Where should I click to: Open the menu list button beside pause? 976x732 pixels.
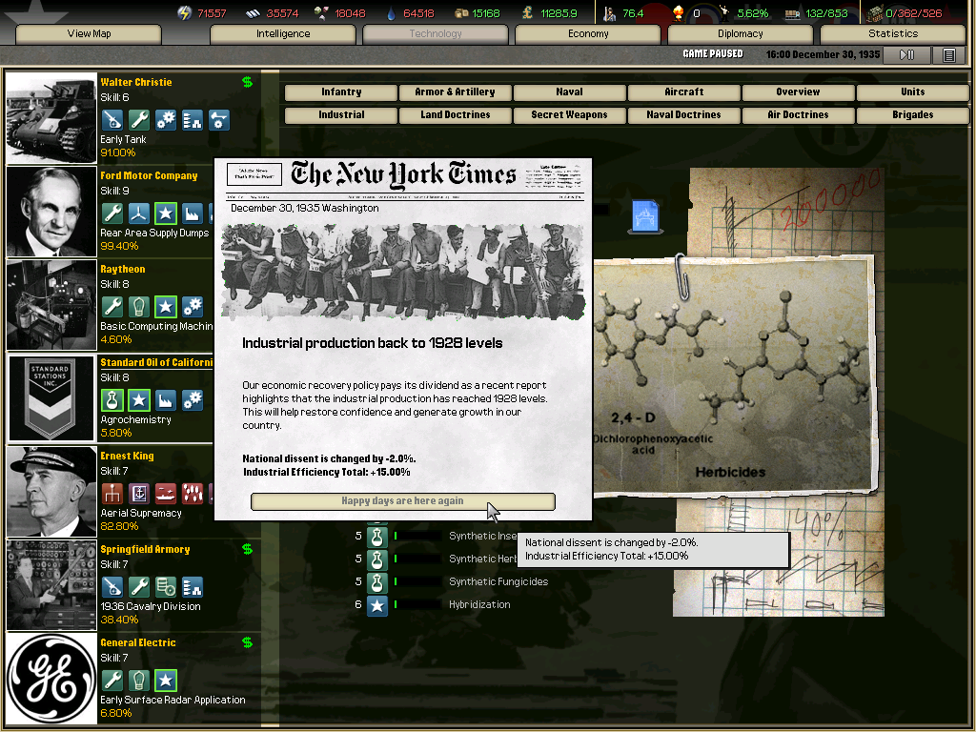pyautogui.click(x=948, y=55)
